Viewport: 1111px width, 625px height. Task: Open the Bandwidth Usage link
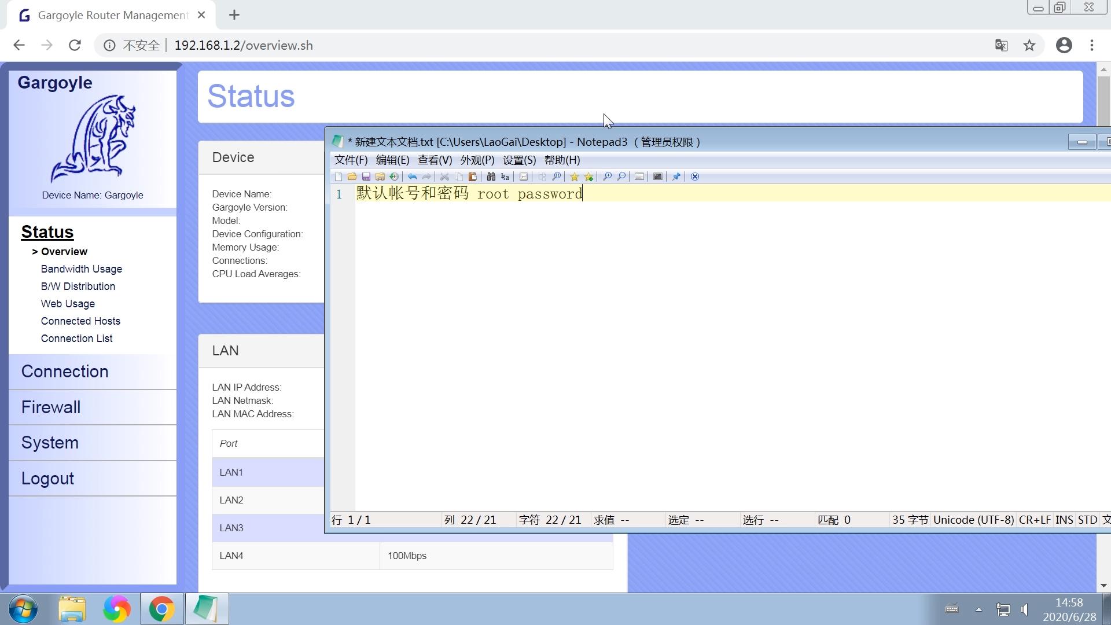click(82, 269)
